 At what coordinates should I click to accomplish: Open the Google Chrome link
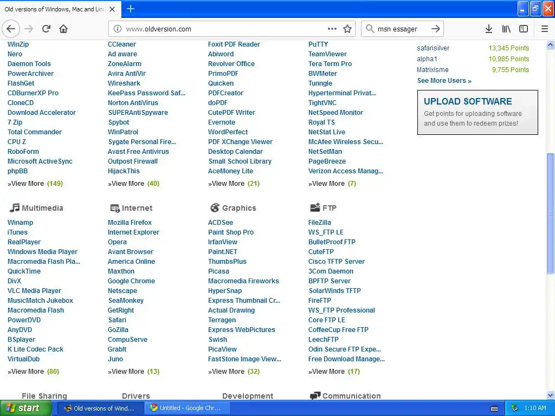(x=131, y=281)
